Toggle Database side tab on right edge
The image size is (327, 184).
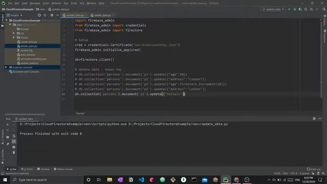[325, 36]
